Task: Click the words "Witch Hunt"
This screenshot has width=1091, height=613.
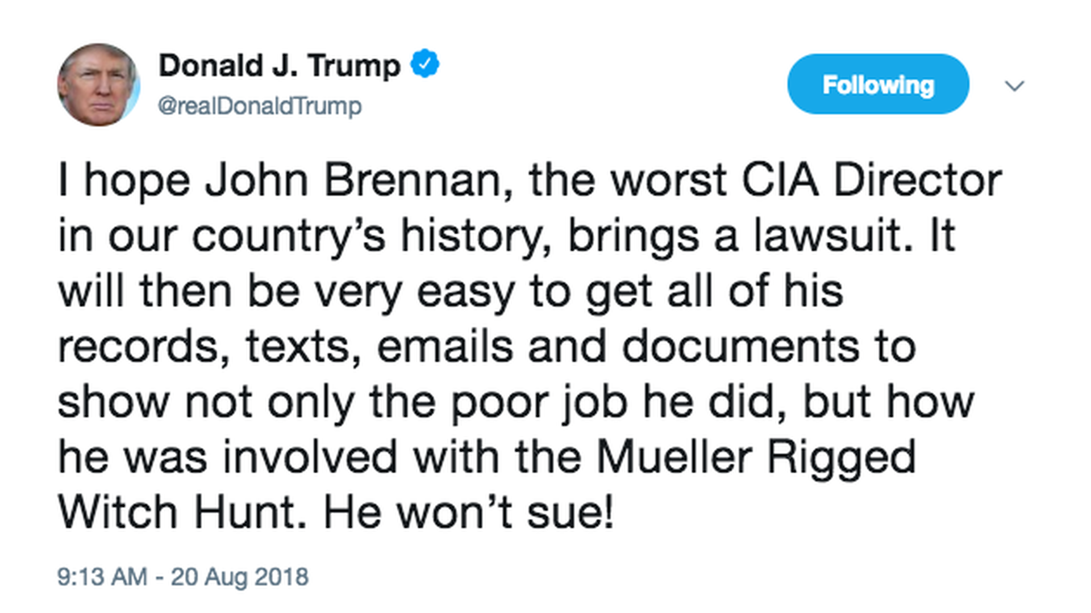Action: point(177,512)
